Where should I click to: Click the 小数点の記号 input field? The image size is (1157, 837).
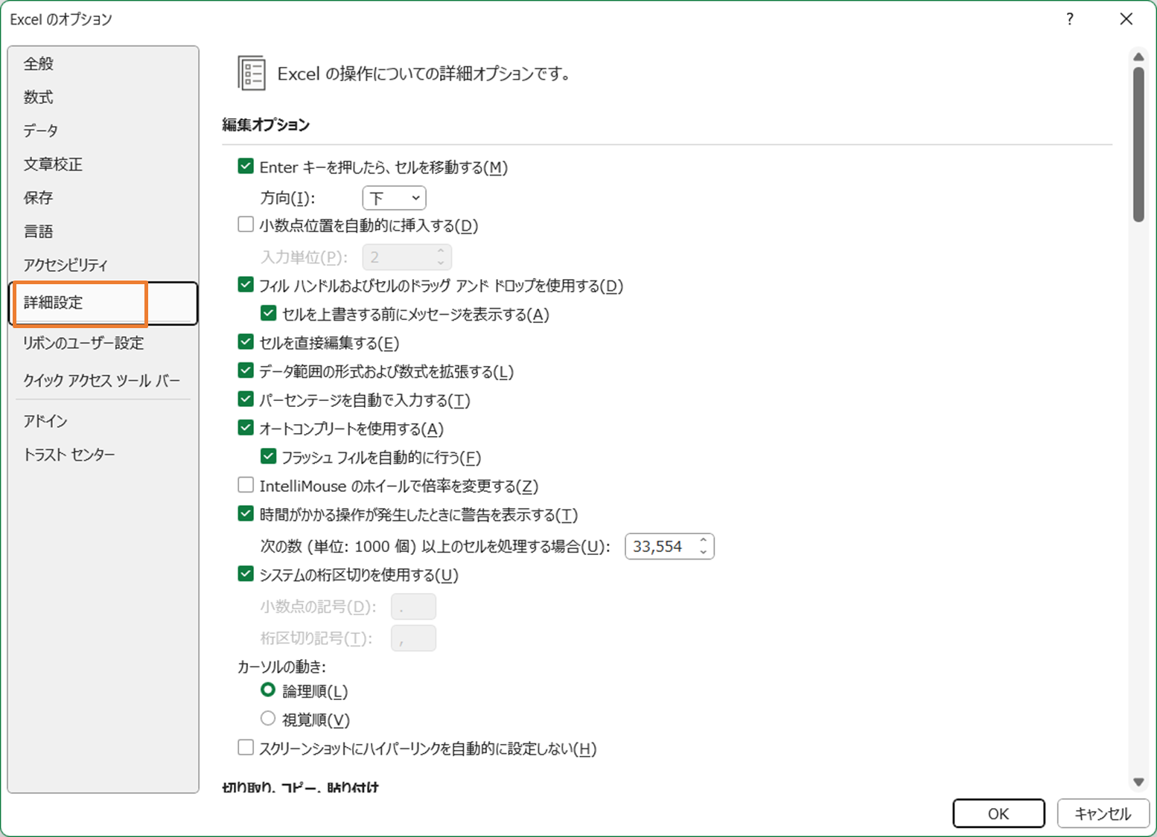pos(413,607)
